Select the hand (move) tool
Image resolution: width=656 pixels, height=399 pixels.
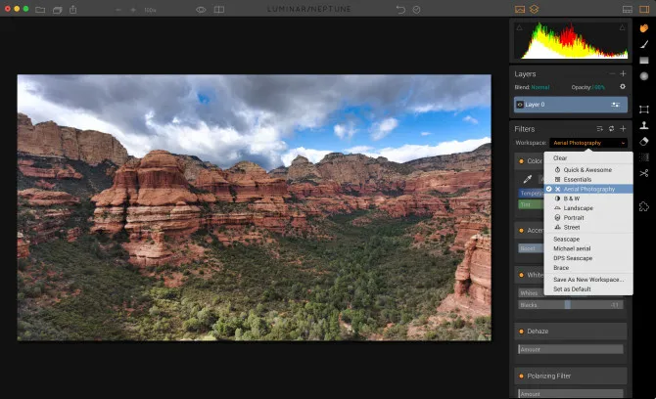click(644, 28)
